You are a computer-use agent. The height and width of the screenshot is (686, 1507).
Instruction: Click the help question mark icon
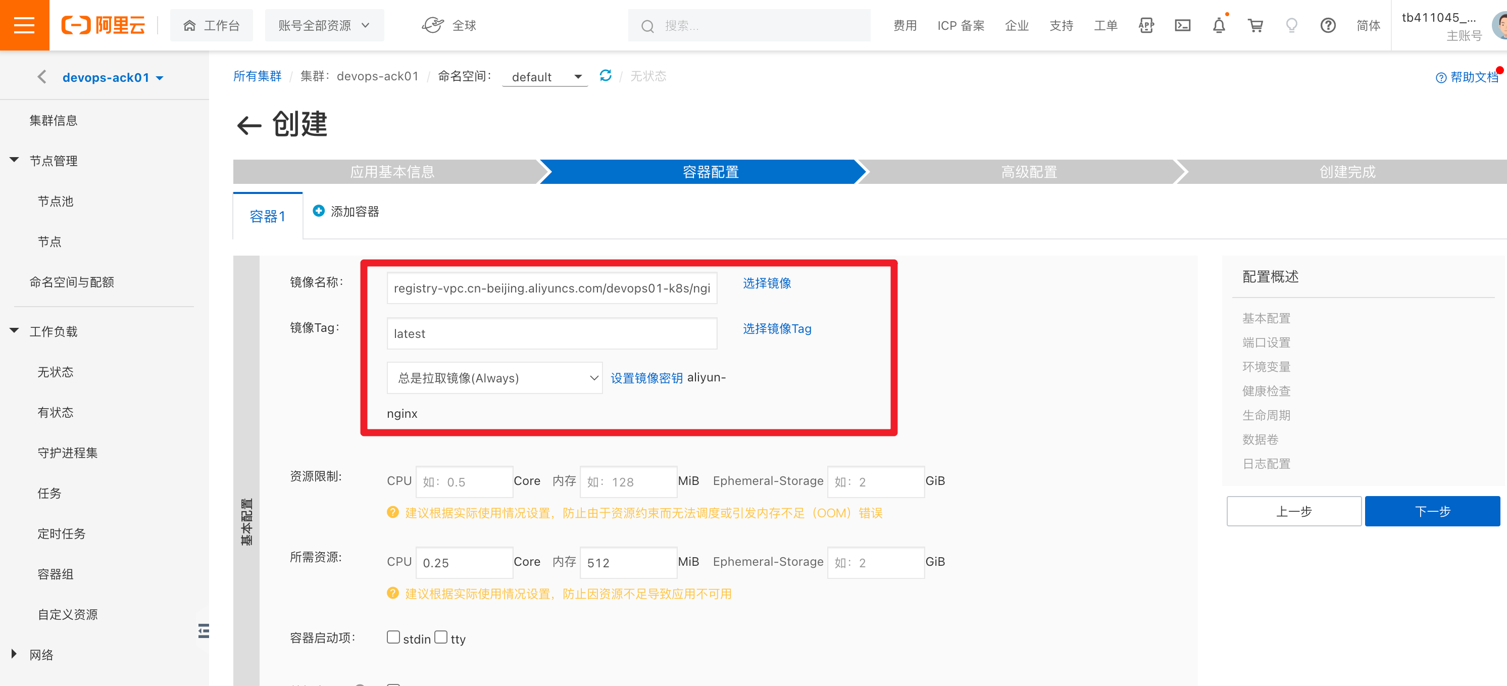click(1327, 25)
